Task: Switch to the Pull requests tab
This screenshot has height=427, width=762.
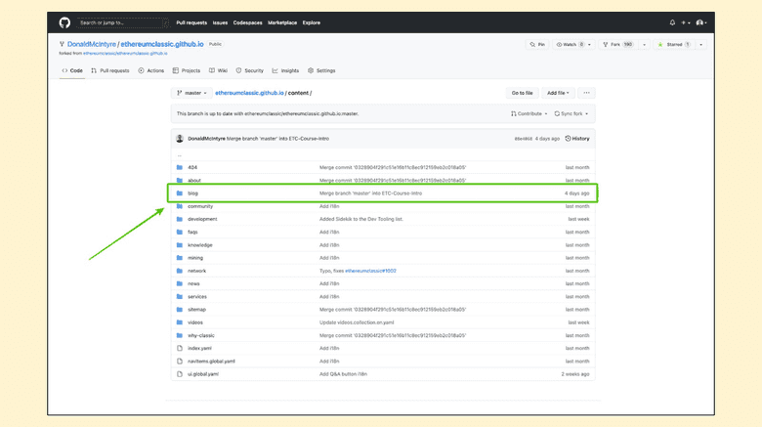Action: point(110,70)
